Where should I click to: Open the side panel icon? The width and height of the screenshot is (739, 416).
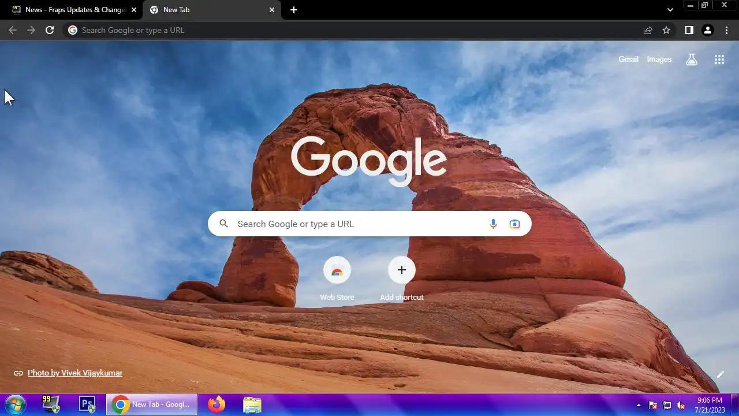pos(689,30)
